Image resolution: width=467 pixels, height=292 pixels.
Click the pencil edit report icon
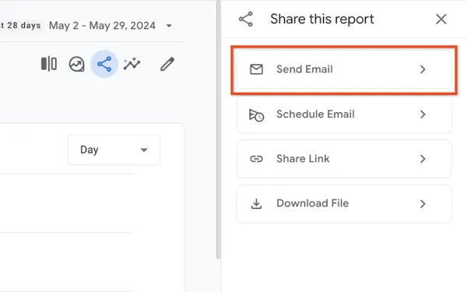(167, 64)
